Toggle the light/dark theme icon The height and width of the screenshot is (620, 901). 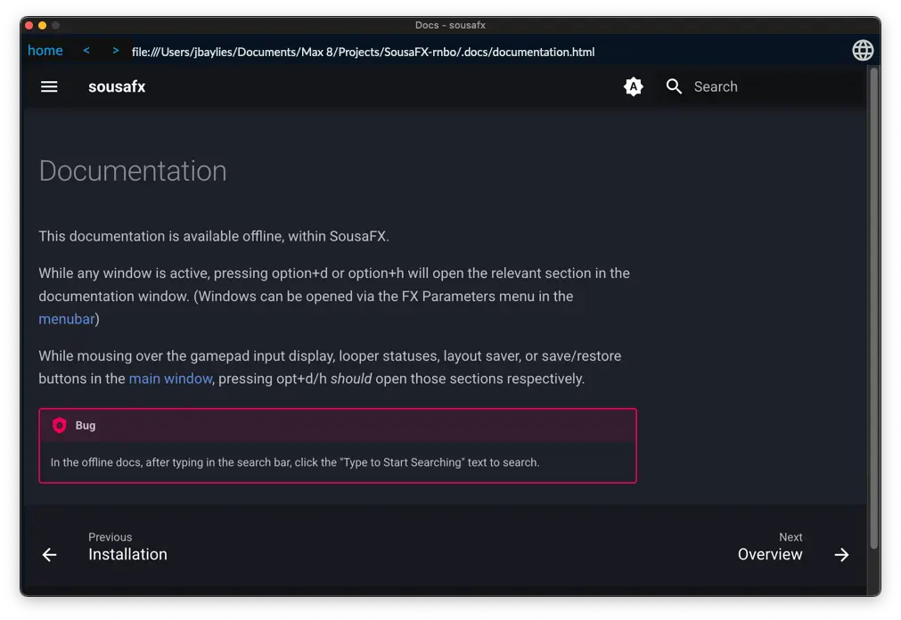click(x=633, y=86)
